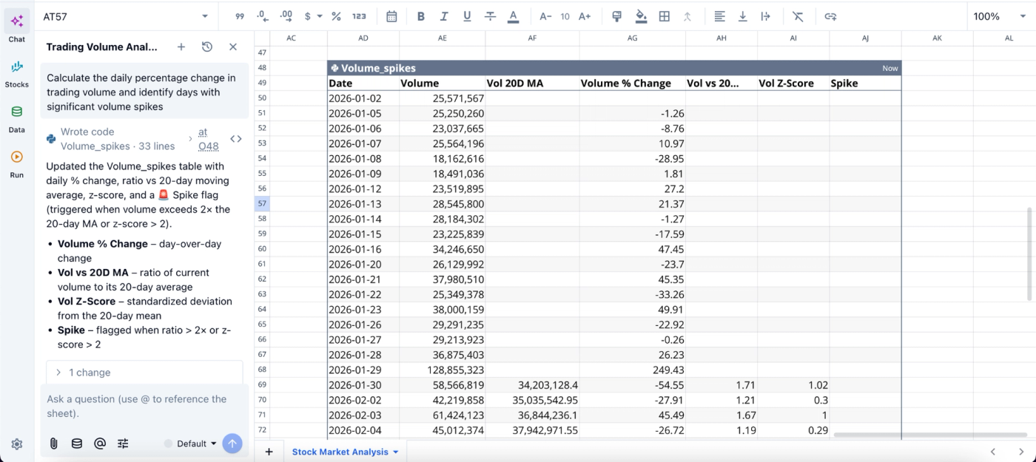
Task: Clear formatting icon
Action: pyautogui.click(x=798, y=16)
